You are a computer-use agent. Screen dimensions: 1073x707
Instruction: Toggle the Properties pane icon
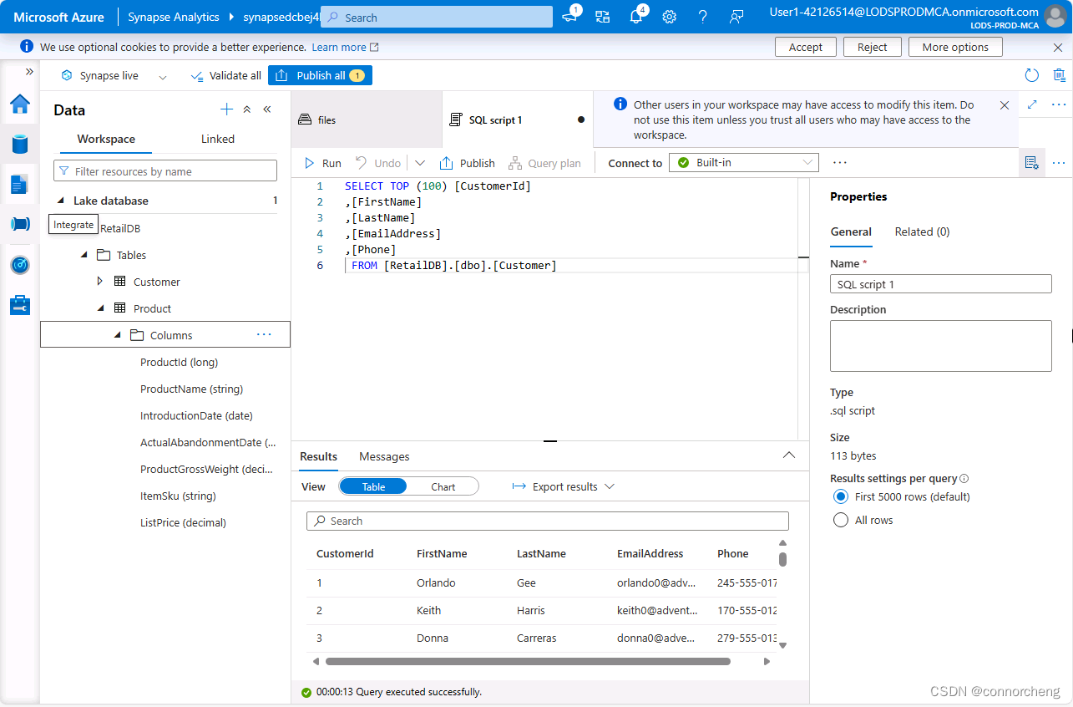[1031, 163]
